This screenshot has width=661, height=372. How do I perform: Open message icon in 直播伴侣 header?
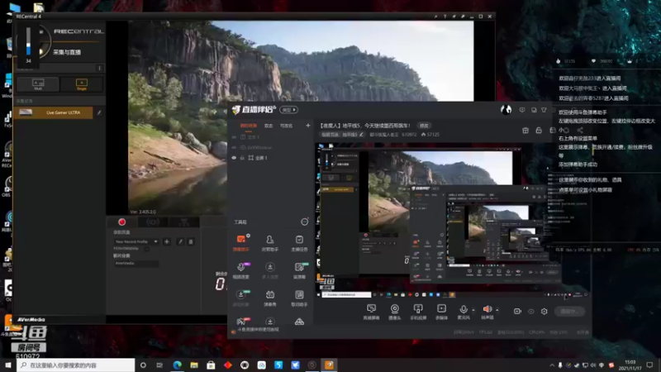(x=522, y=110)
